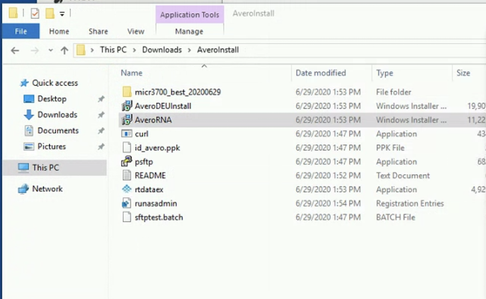The height and width of the screenshot is (299, 486).
Task: Open the Manage Application Tools tab
Action: click(189, 31)
